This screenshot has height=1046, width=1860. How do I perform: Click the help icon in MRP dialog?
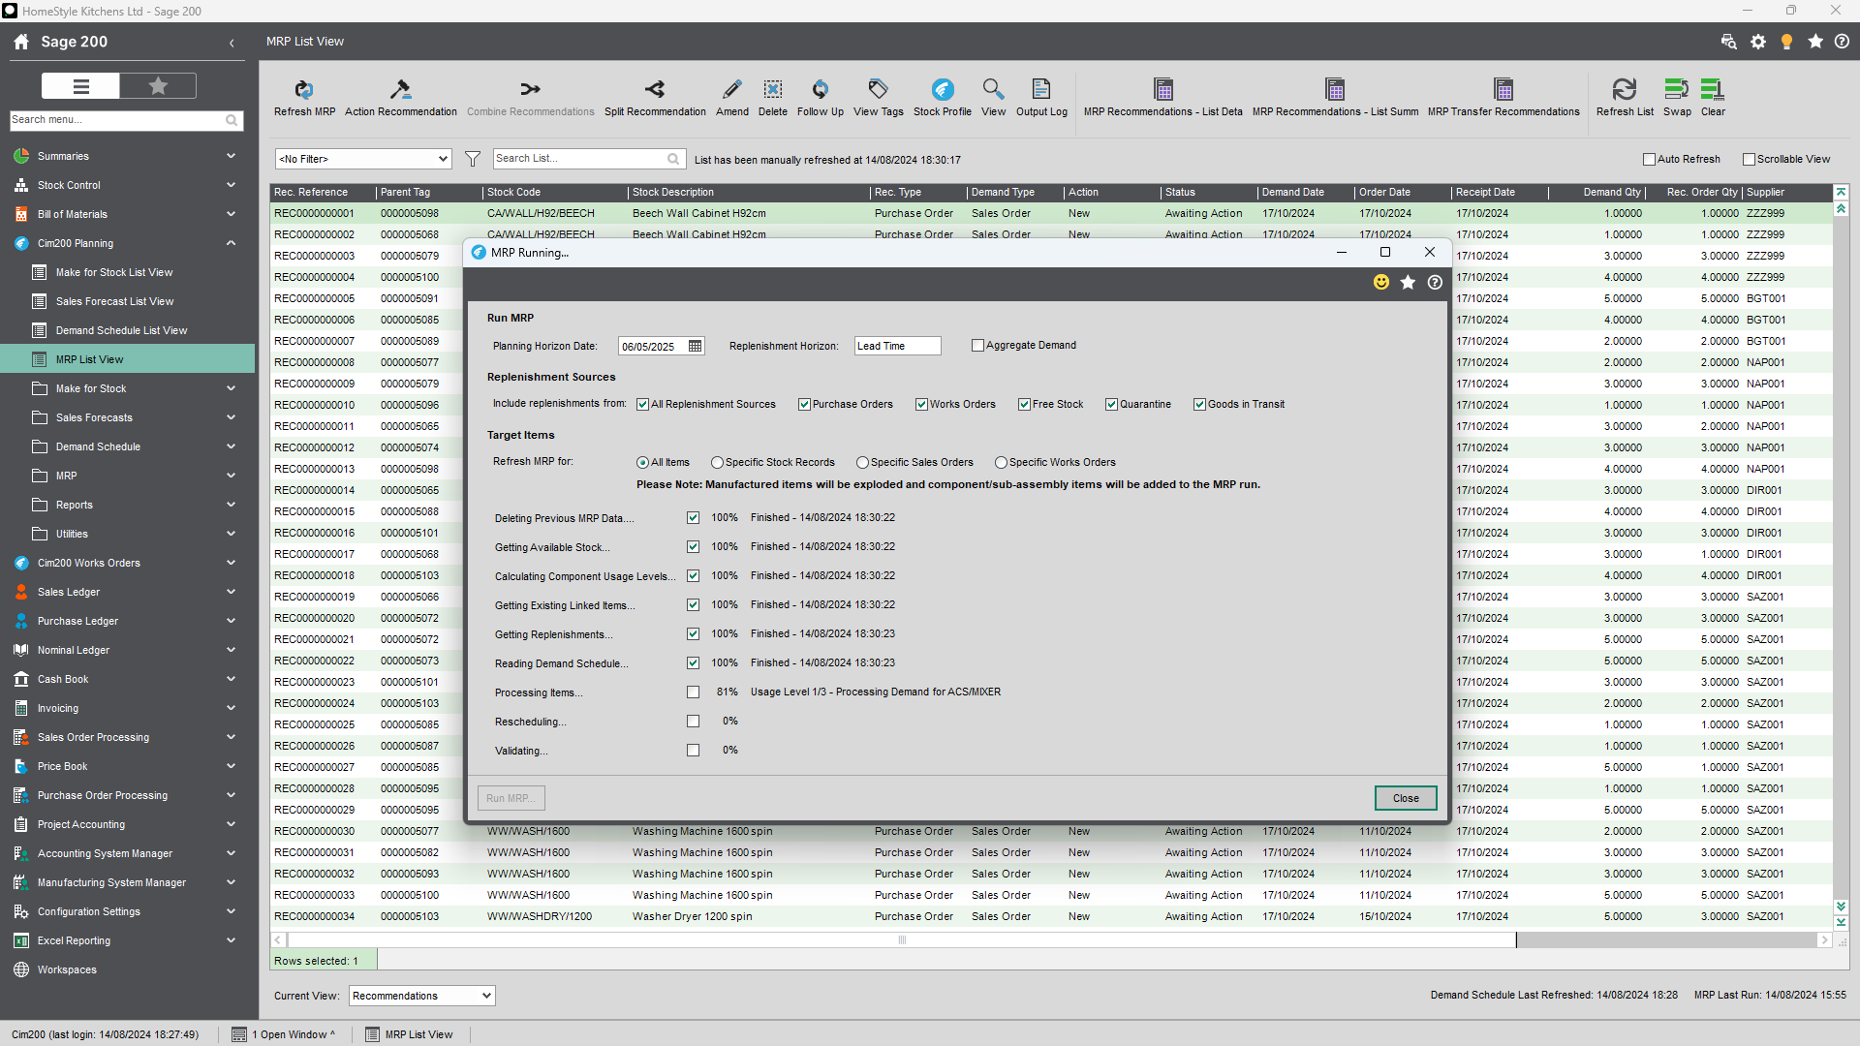pos(1435,282)
